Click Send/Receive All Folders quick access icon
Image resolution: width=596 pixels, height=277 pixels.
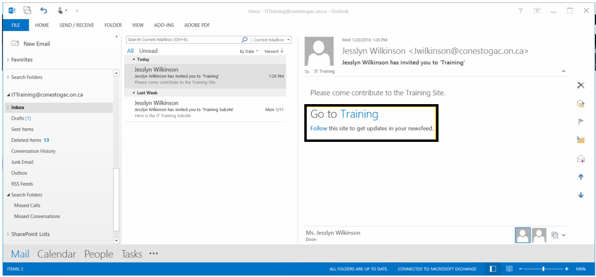click(x=27, y=10)
